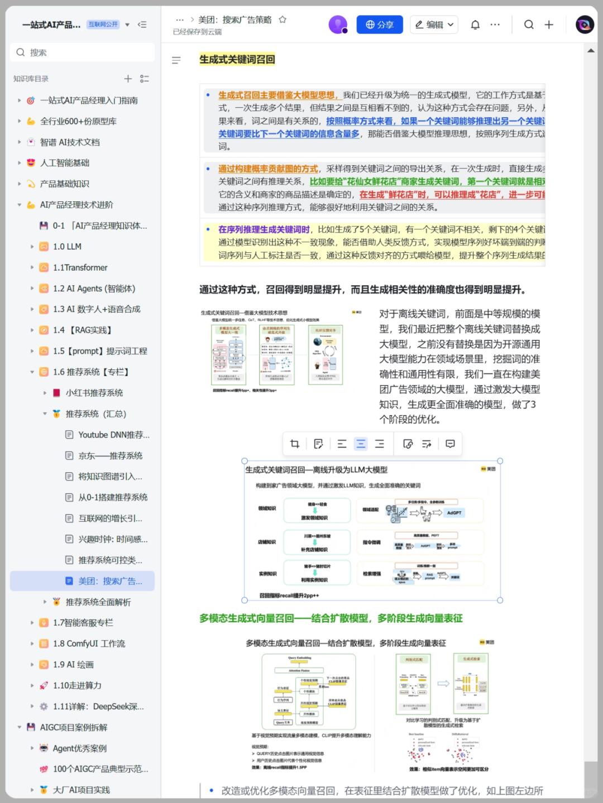
Task: Click the 借鉴大模型技术思想 diagram image
Action: click(282, 351)
